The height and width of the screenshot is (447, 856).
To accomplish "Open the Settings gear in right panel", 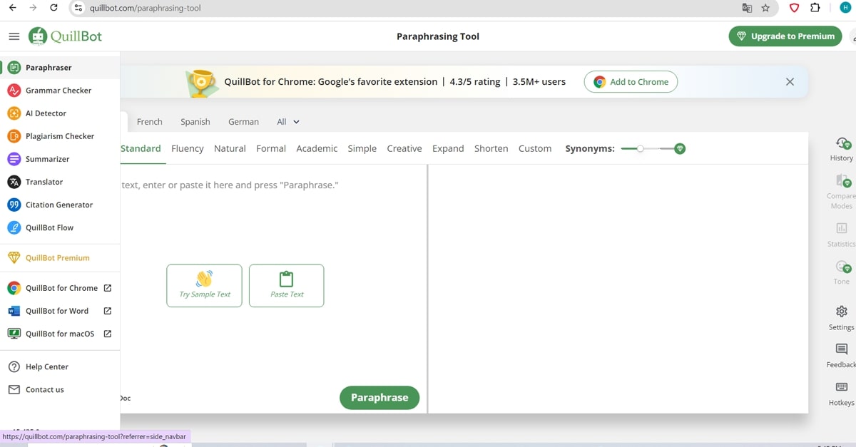I will coord(842,312).
